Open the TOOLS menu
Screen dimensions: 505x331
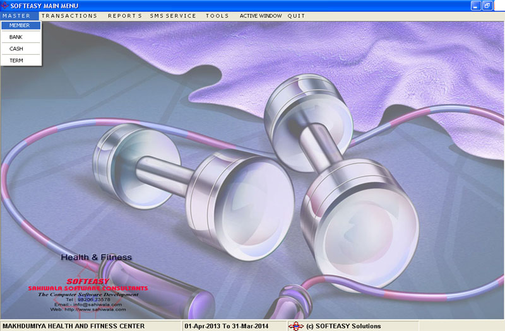(x=217, y=15)
